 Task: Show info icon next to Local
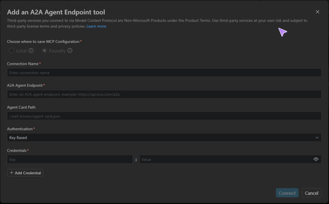(31, 51)
